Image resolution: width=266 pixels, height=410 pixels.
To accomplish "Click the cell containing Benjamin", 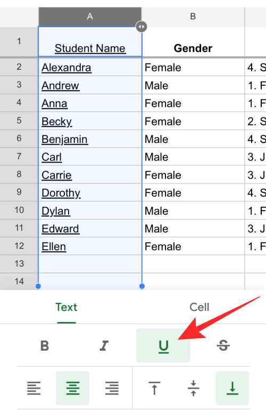I will pos(90,139).
